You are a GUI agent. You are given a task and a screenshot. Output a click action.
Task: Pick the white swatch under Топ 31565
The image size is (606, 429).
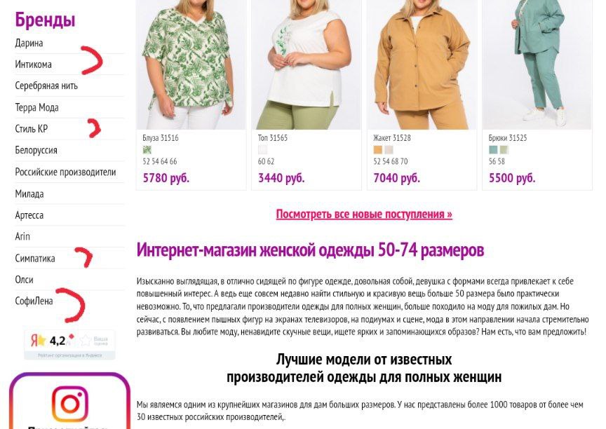point(262,150)
